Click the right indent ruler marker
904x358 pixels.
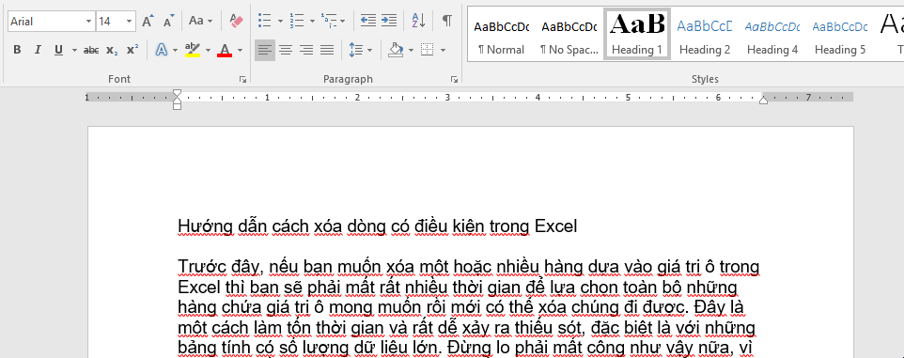point(763,101)
